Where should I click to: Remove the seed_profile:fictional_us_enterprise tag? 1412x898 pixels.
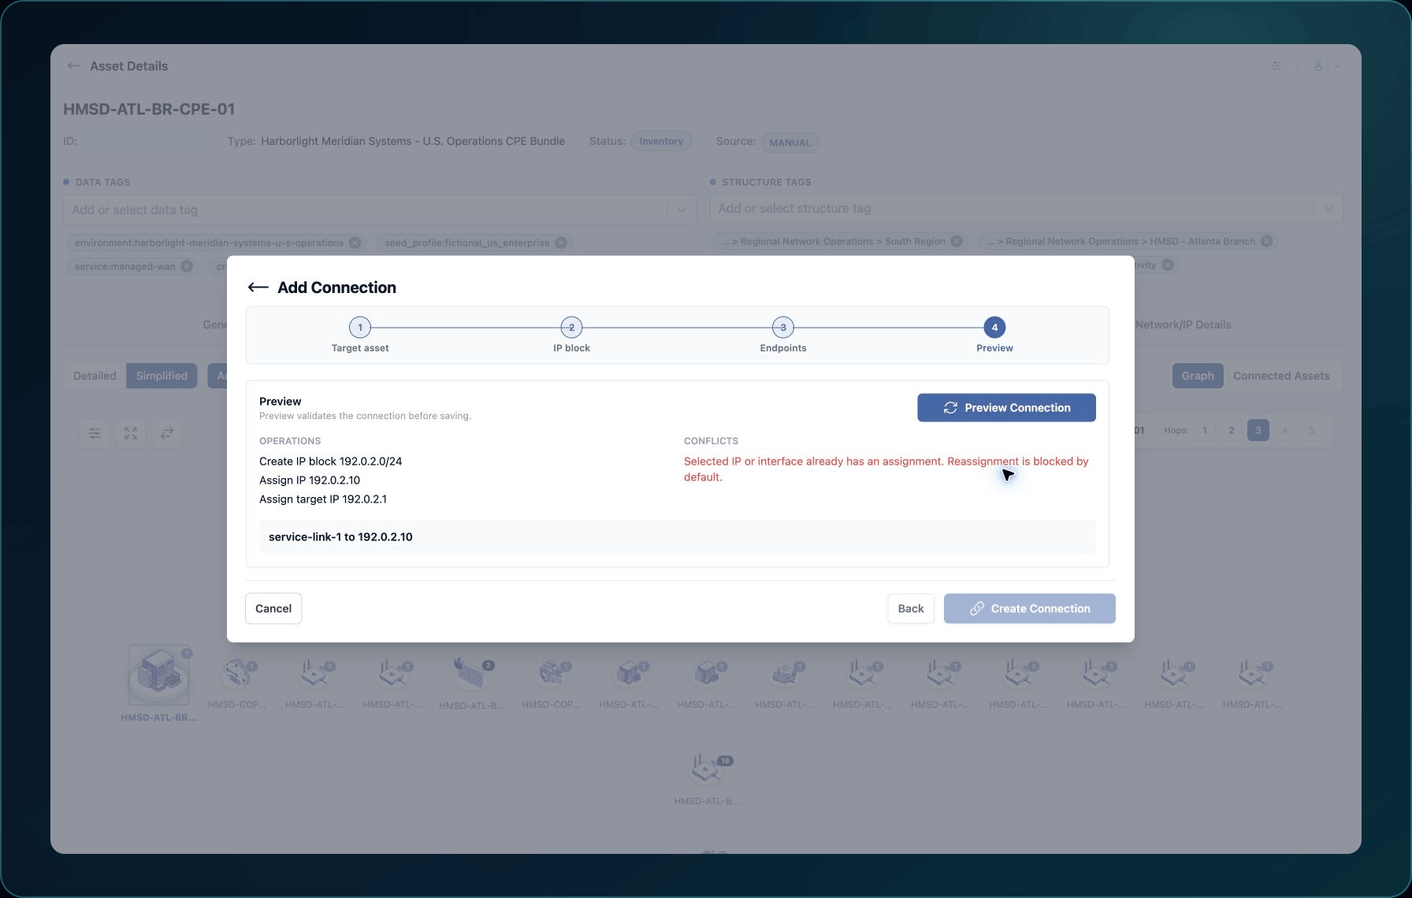(x=561, y=243)
